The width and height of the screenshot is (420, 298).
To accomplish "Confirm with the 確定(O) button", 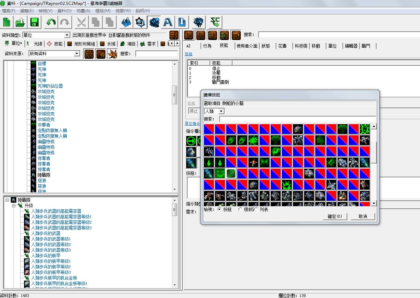I will (335, 216).
